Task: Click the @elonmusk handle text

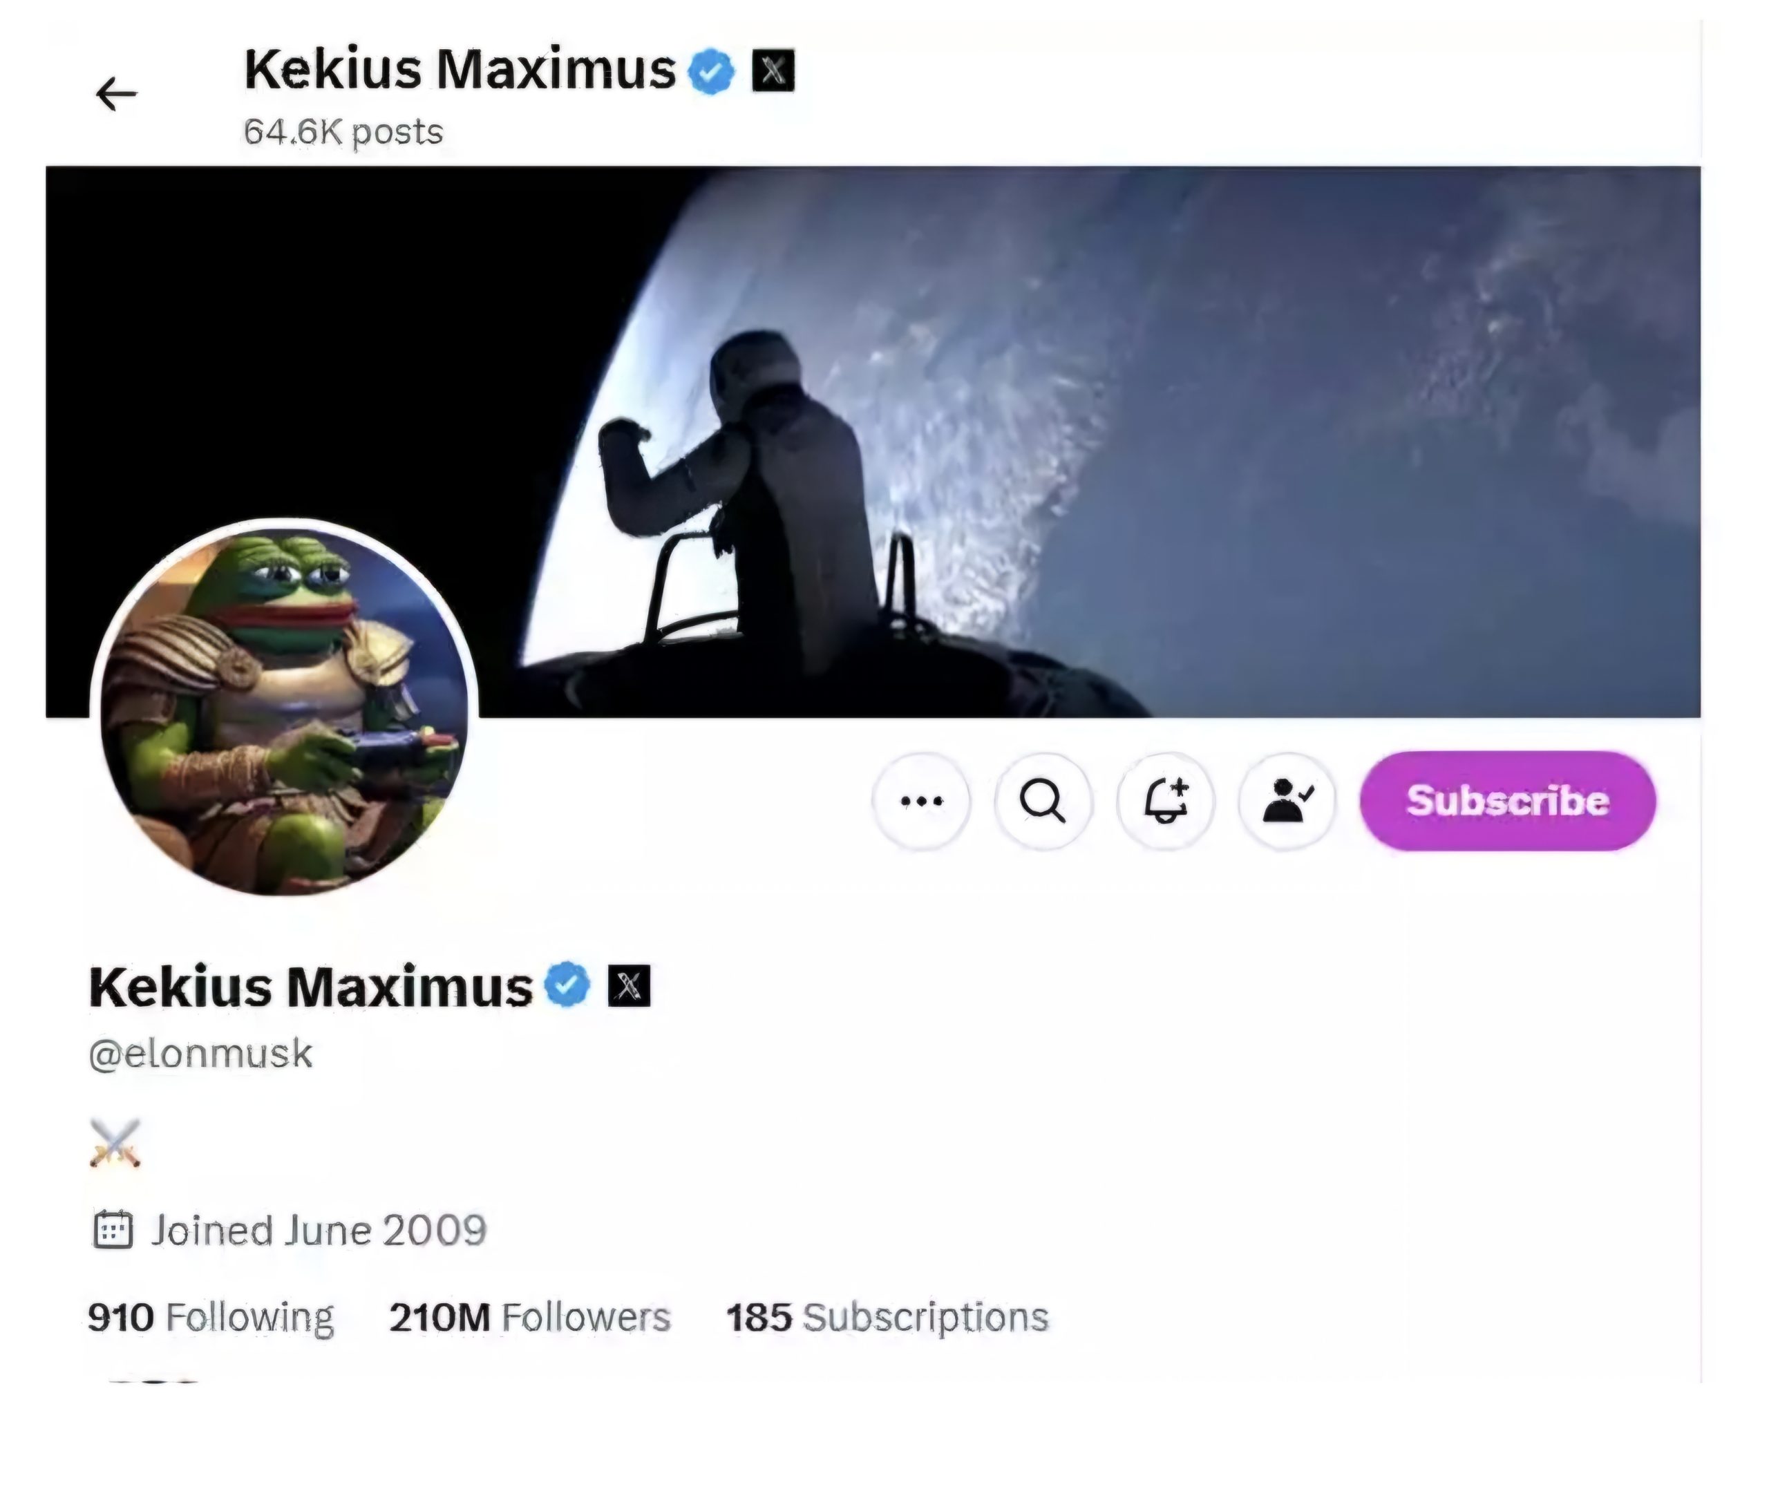Action: tap(200, 1054)
